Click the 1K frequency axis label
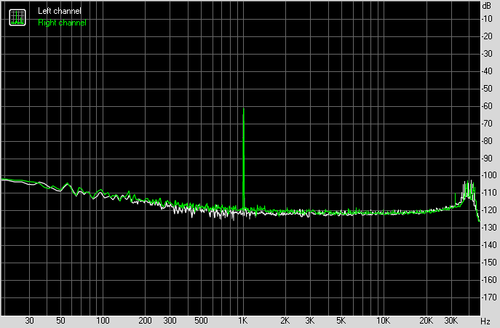 243,321
